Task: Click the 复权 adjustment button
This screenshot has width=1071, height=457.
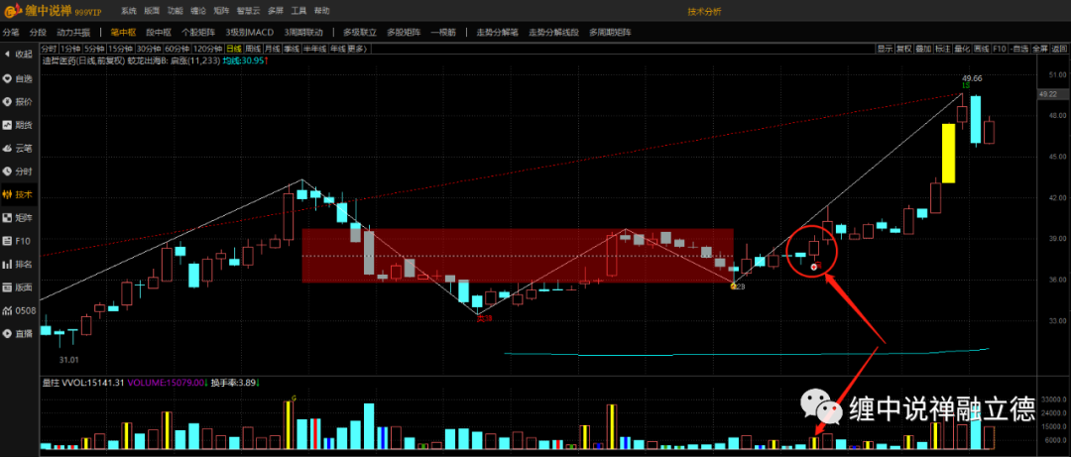Action: coord(903,49)
